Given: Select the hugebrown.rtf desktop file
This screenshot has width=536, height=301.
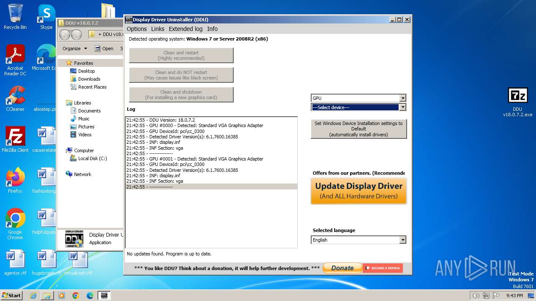Looking at the screenshot, I should point(46,263).
